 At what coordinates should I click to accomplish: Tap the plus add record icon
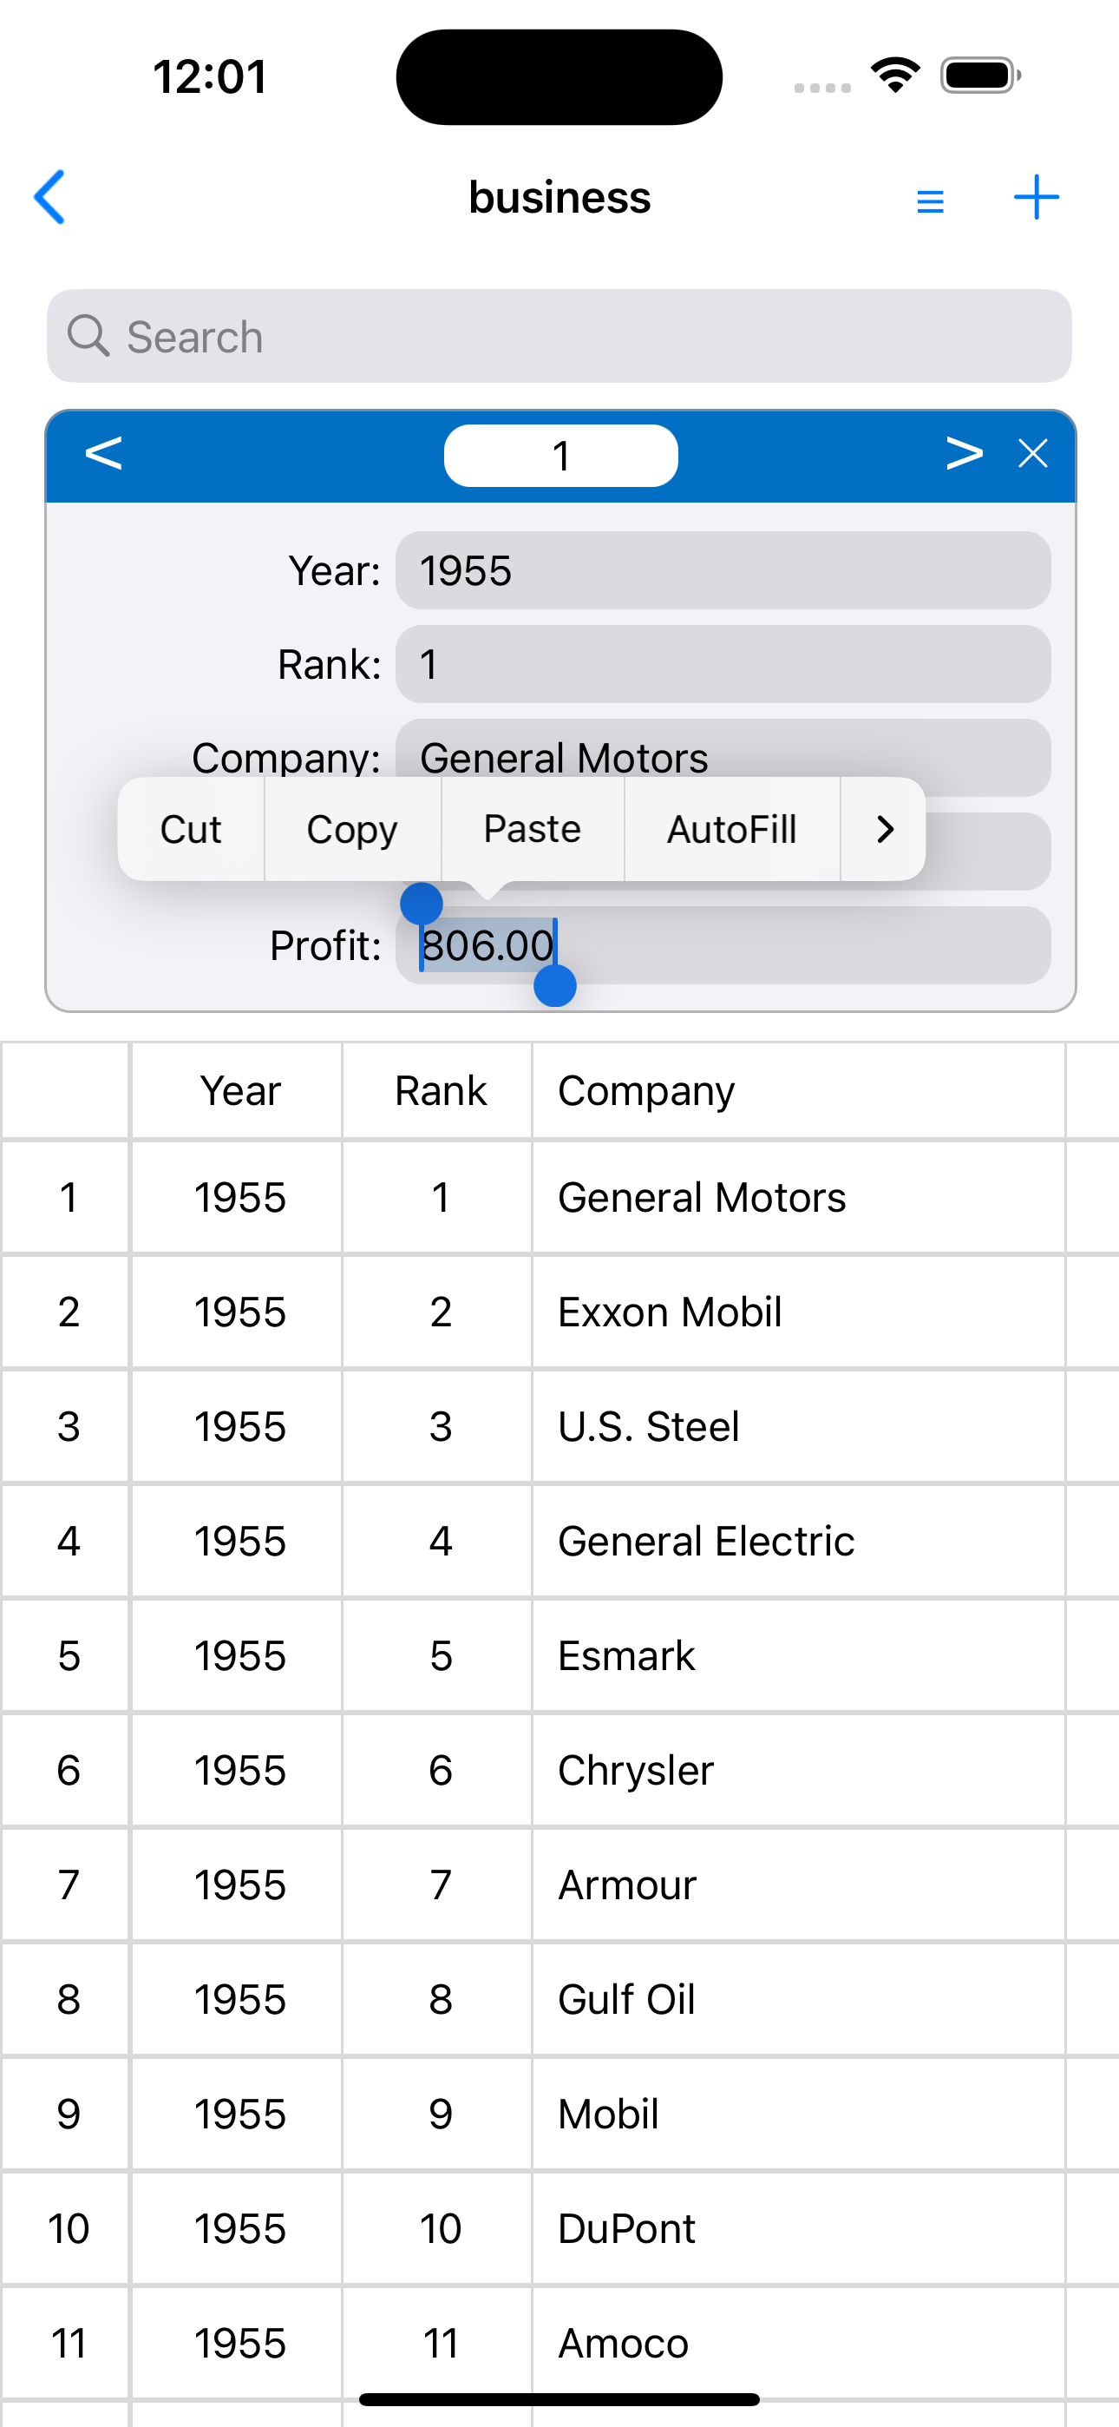(1035, 197)
